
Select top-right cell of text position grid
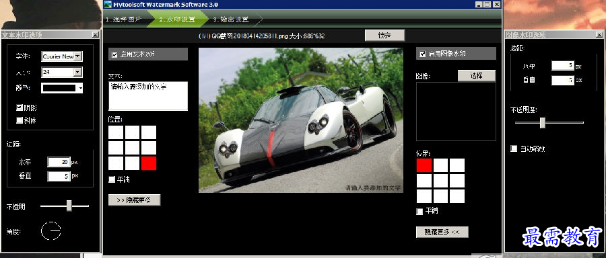(x=149, y=132)
